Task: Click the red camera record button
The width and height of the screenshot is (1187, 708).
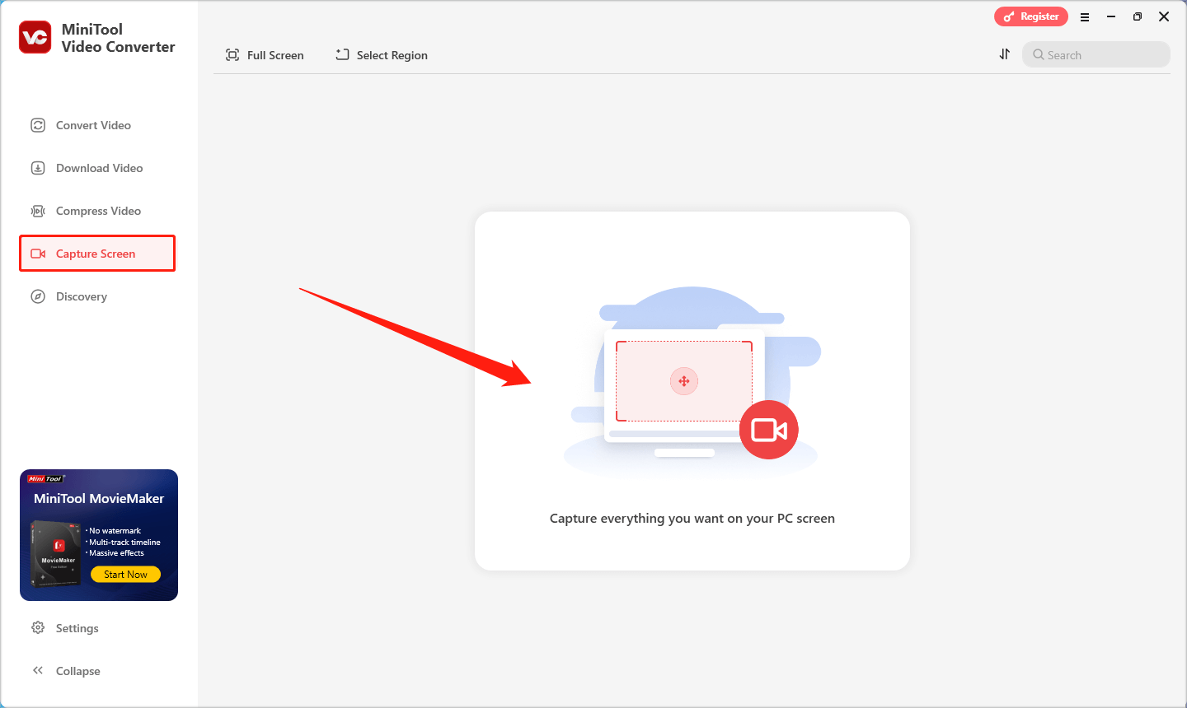Action: [769, 430]
